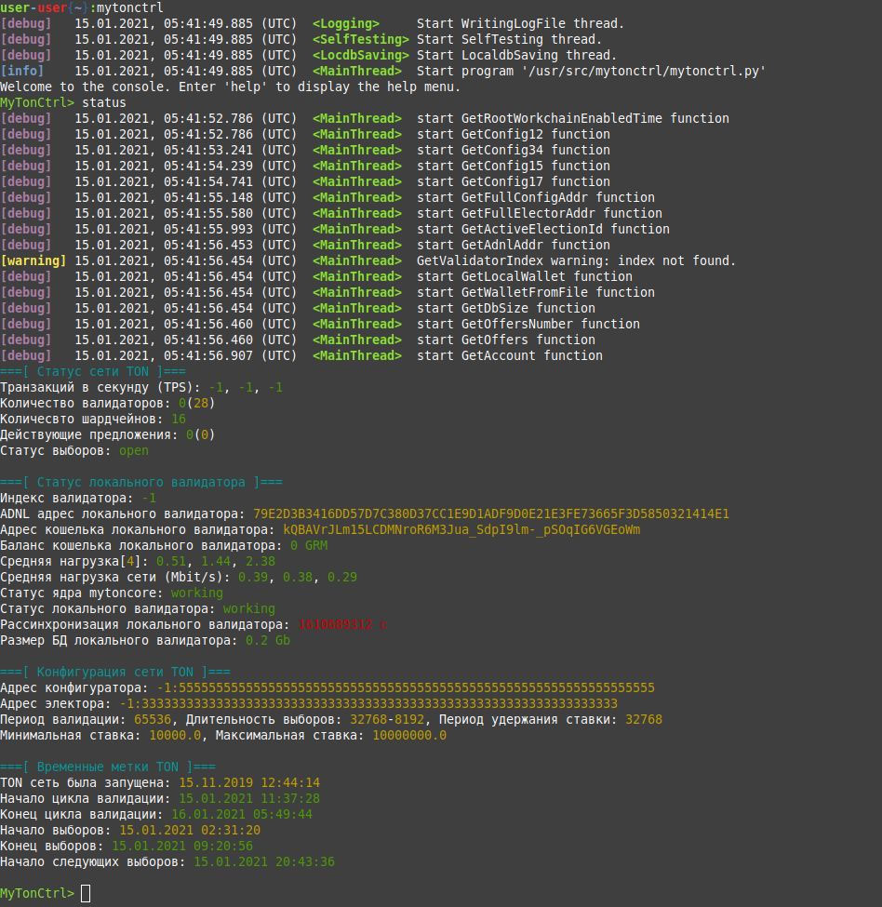Click the wallet balance '0 GRM' value
Viewport: 882px width, 907px height.
point(309,545)
